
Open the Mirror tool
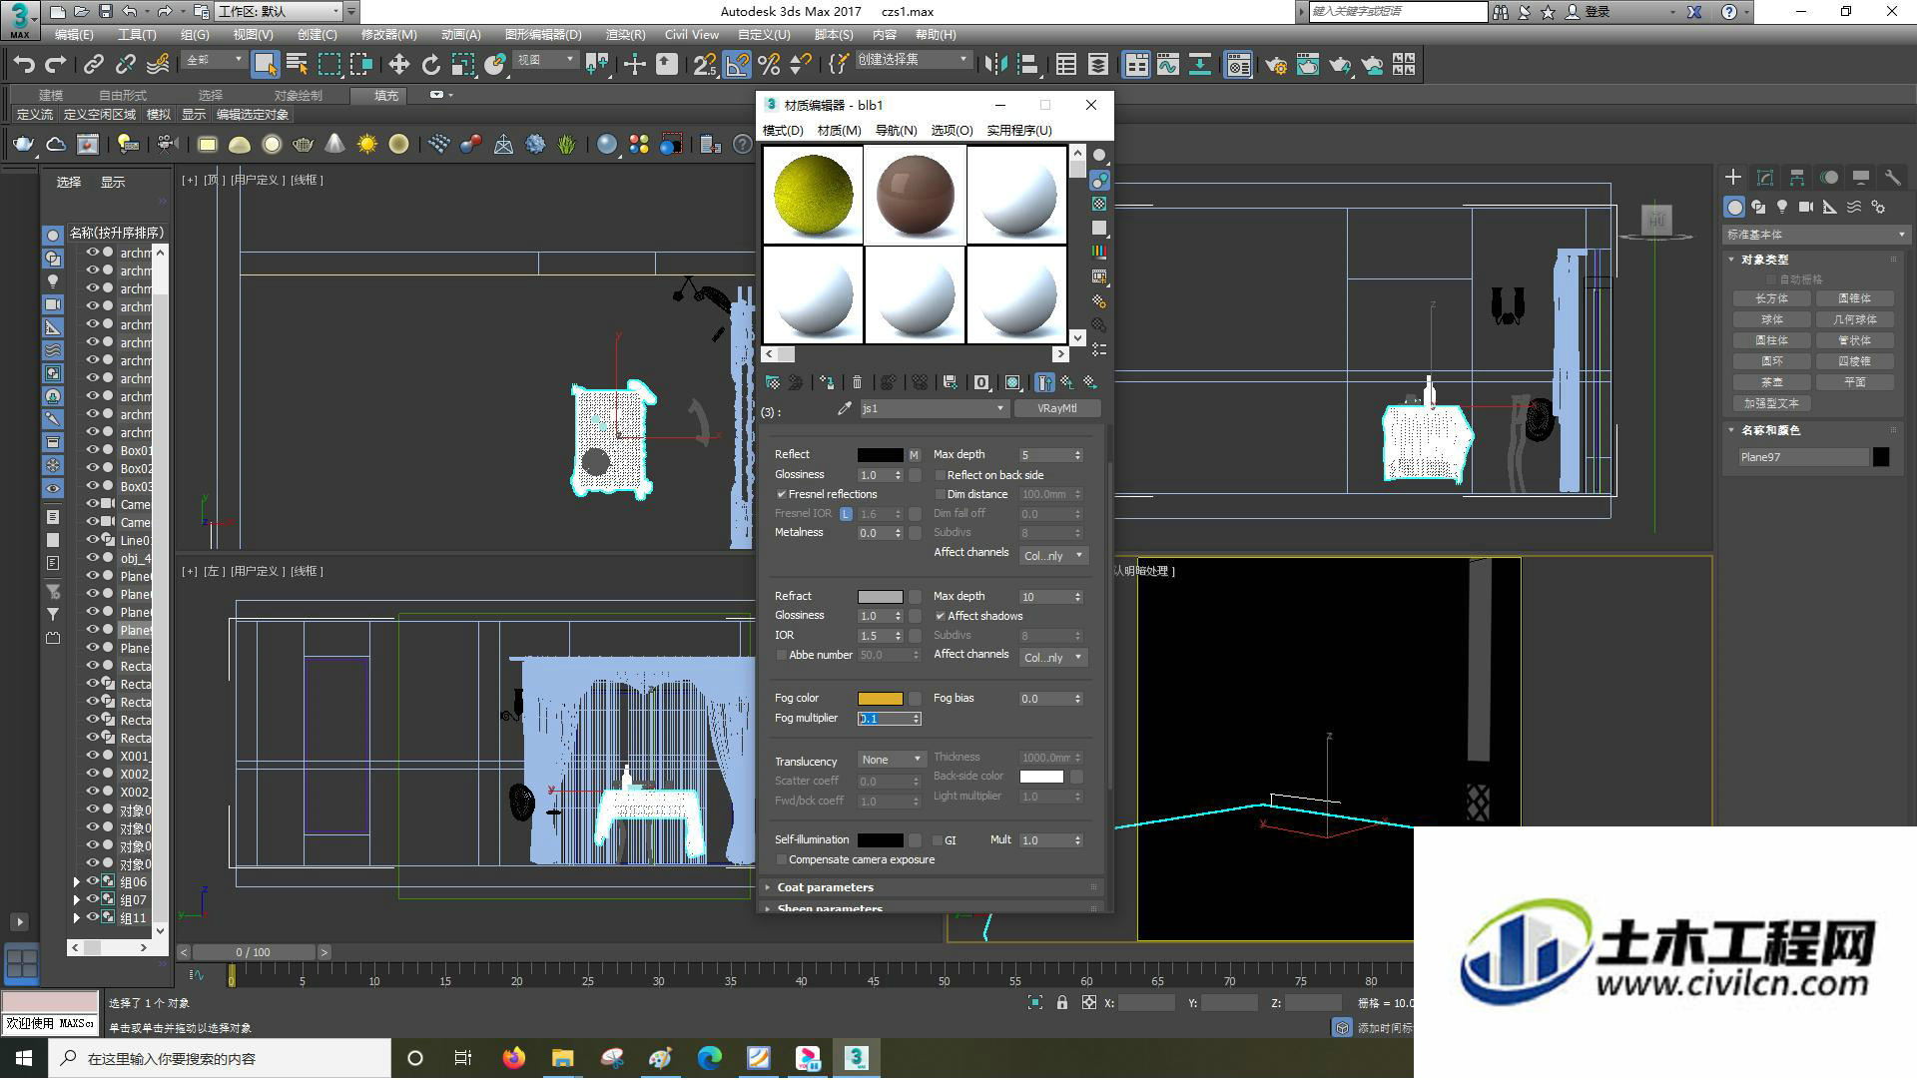click(x=995, y=65)
